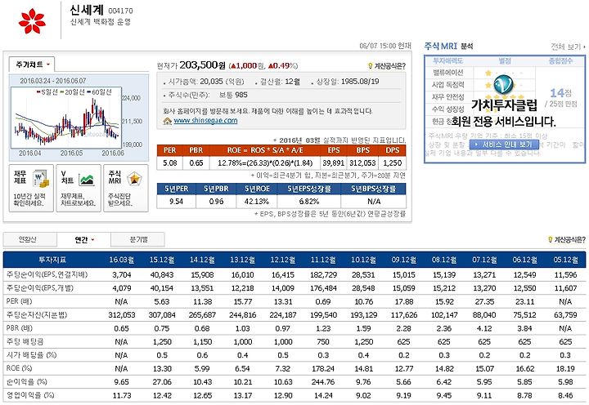Image resolution: width=589 pixels, height=405 pixels.
Task: Select the PER (배) row label
Action: coord(19,301)
